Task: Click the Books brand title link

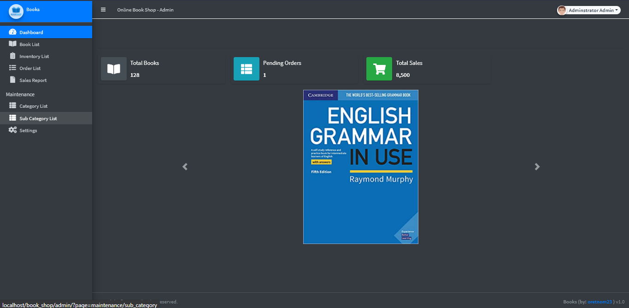Action: click(33, 10)
